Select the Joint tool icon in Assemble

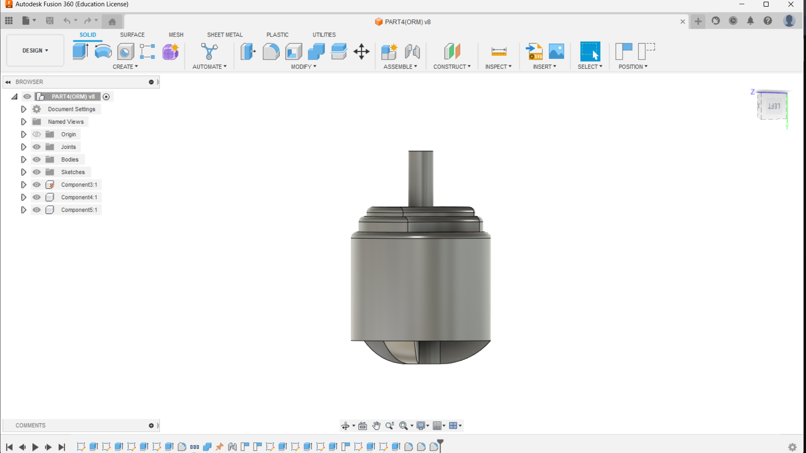click(412, 51)
